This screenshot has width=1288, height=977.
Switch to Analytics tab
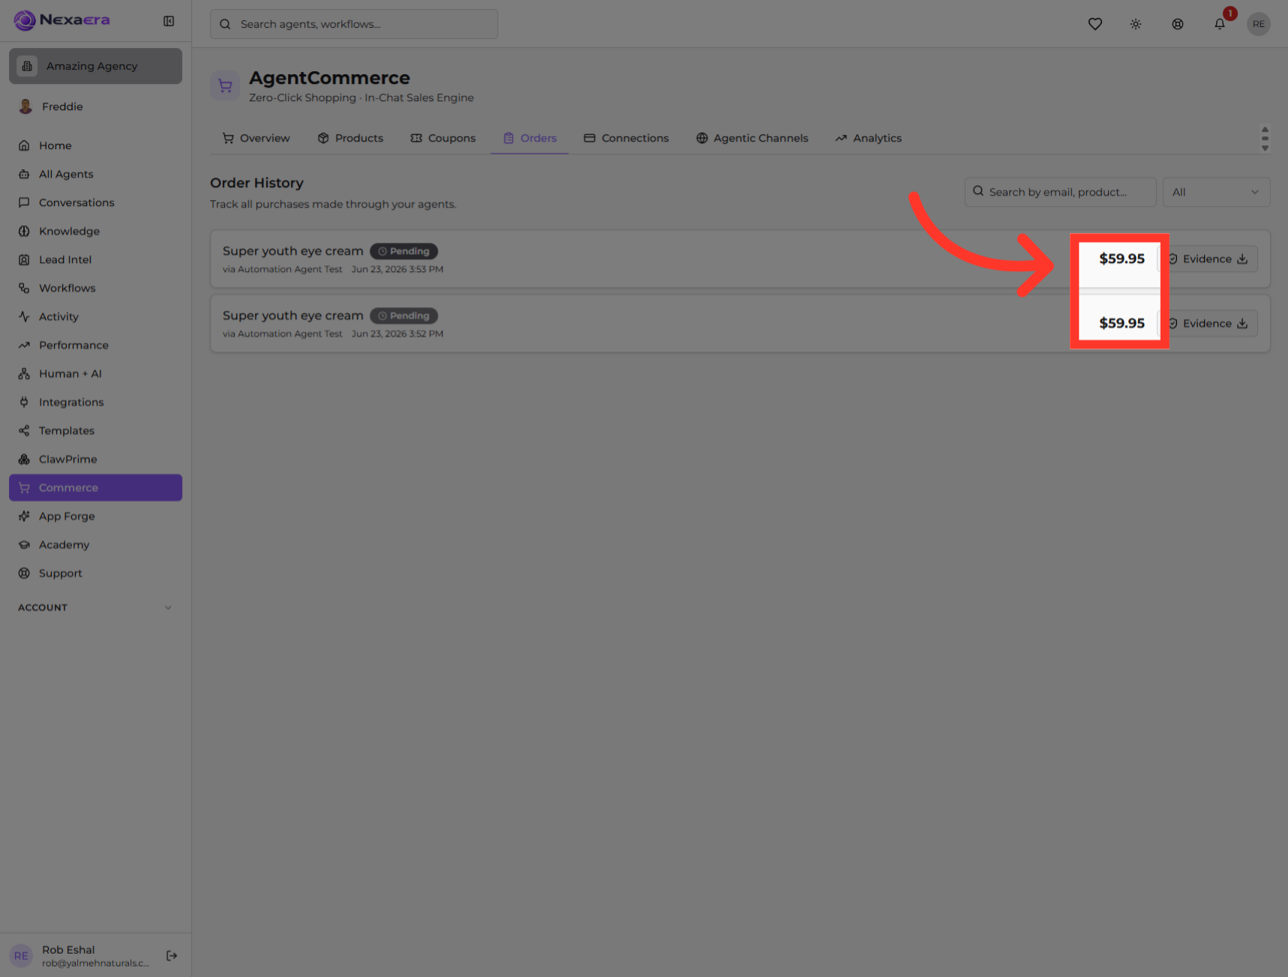pyautogui.click(x=868, y=138)
